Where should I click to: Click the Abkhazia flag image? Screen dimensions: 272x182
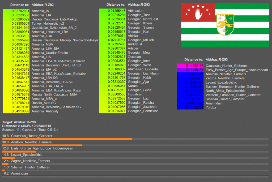click(225, 25)
